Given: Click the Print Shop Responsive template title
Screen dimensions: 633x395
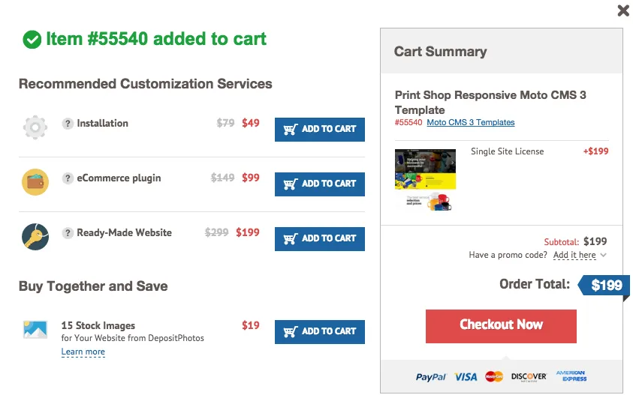Looking at the screenshot, I should 490,102.
